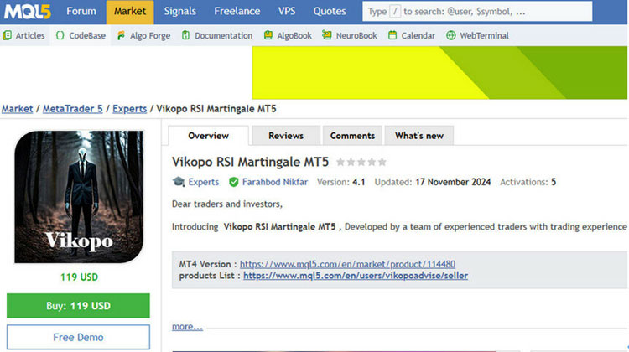Click the Vikopo product thumbnail image

[79, 197]
